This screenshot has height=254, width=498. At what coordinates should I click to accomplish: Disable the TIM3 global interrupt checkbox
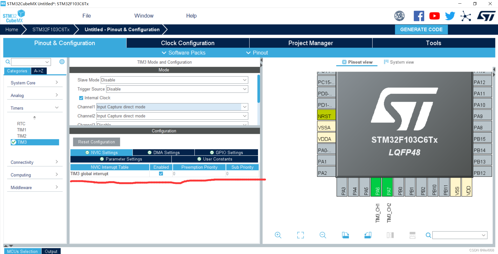tap(161, 174)
